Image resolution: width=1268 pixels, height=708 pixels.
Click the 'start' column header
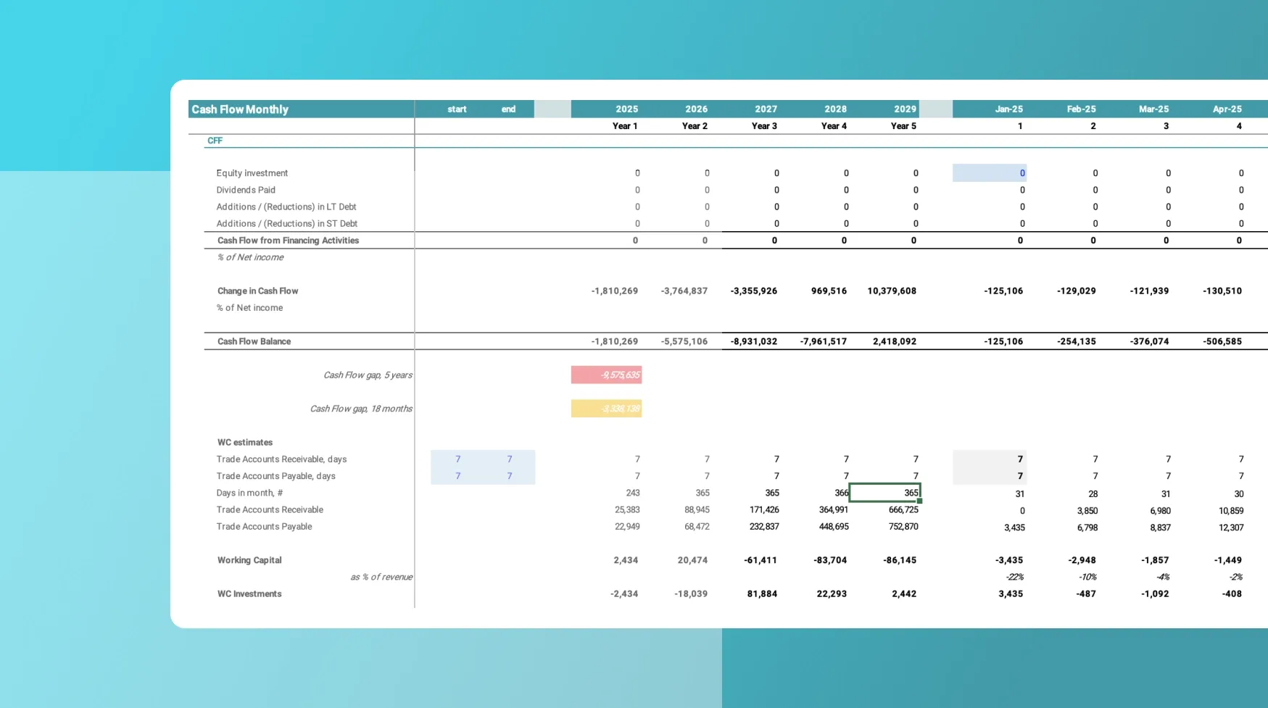457,109
